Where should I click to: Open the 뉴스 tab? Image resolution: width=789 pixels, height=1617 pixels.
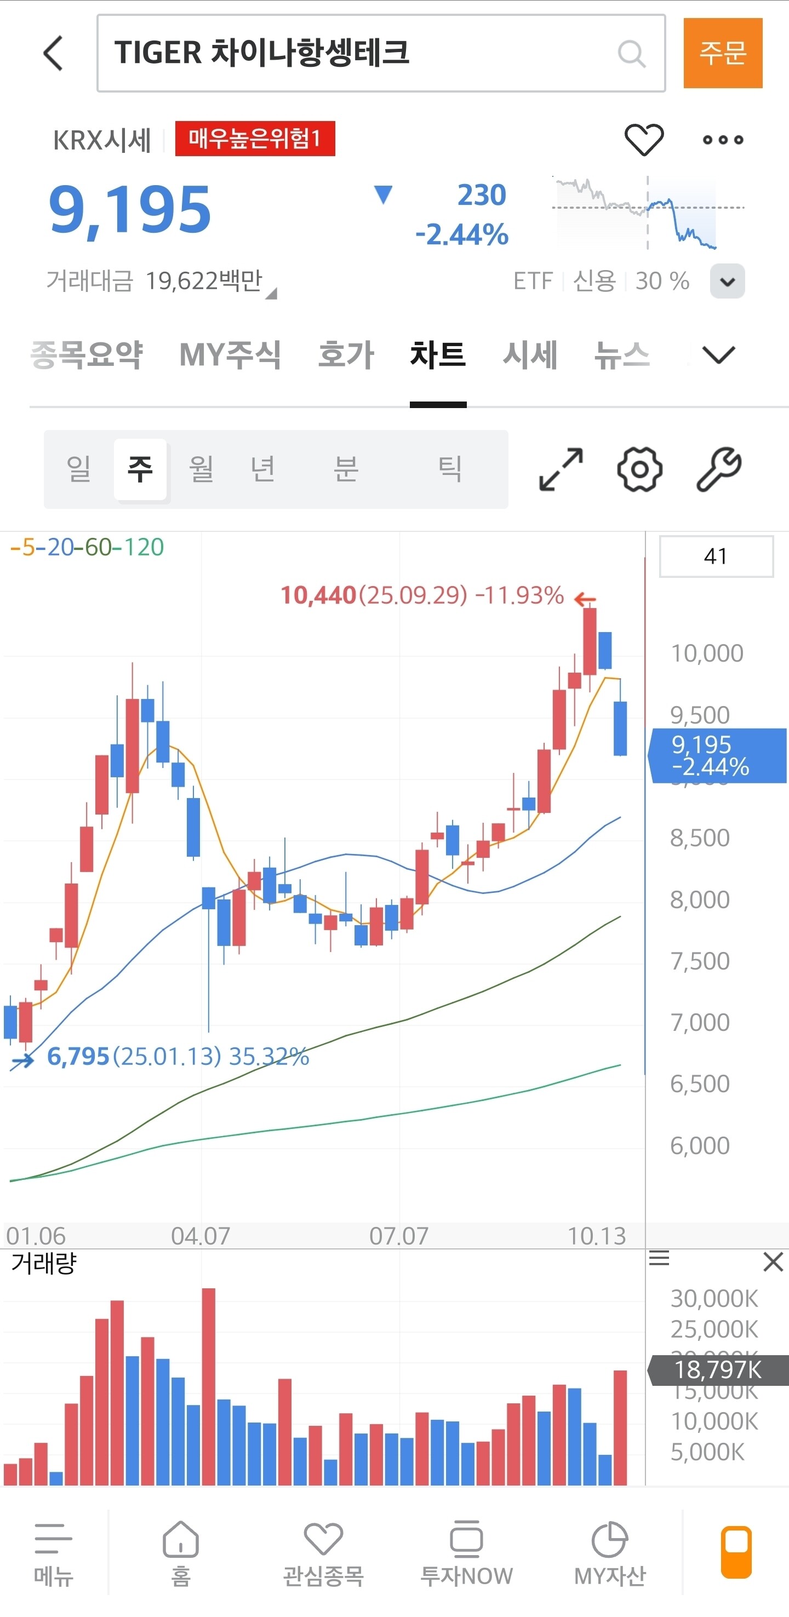(x=621, y=355)
